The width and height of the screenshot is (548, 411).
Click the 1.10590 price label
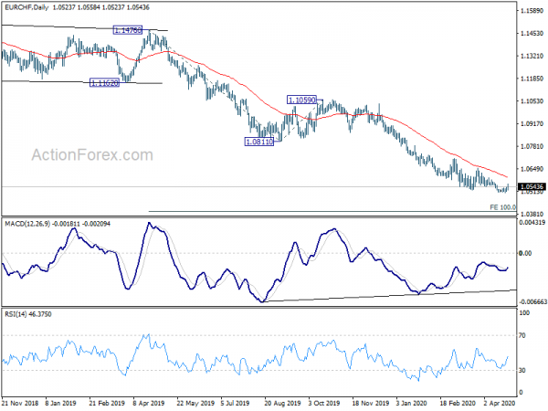pos(302,100)
